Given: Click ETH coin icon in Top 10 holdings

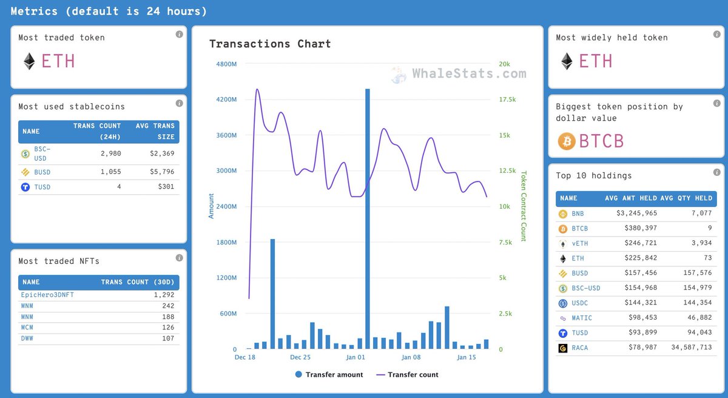Looking at the screenshot, I should pos(562,258).
